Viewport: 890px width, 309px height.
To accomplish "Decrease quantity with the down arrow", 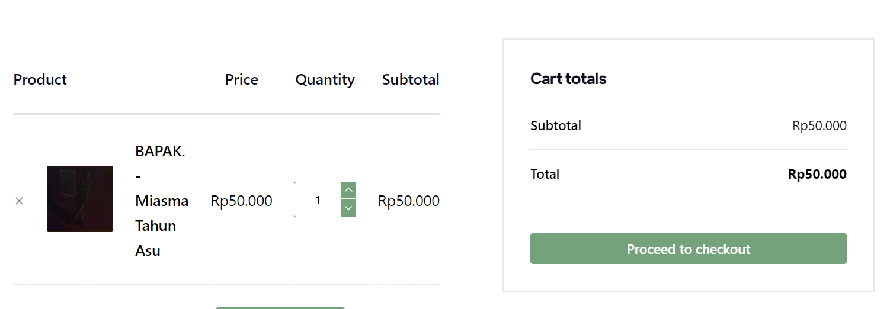I will click(x=349, y=208).
